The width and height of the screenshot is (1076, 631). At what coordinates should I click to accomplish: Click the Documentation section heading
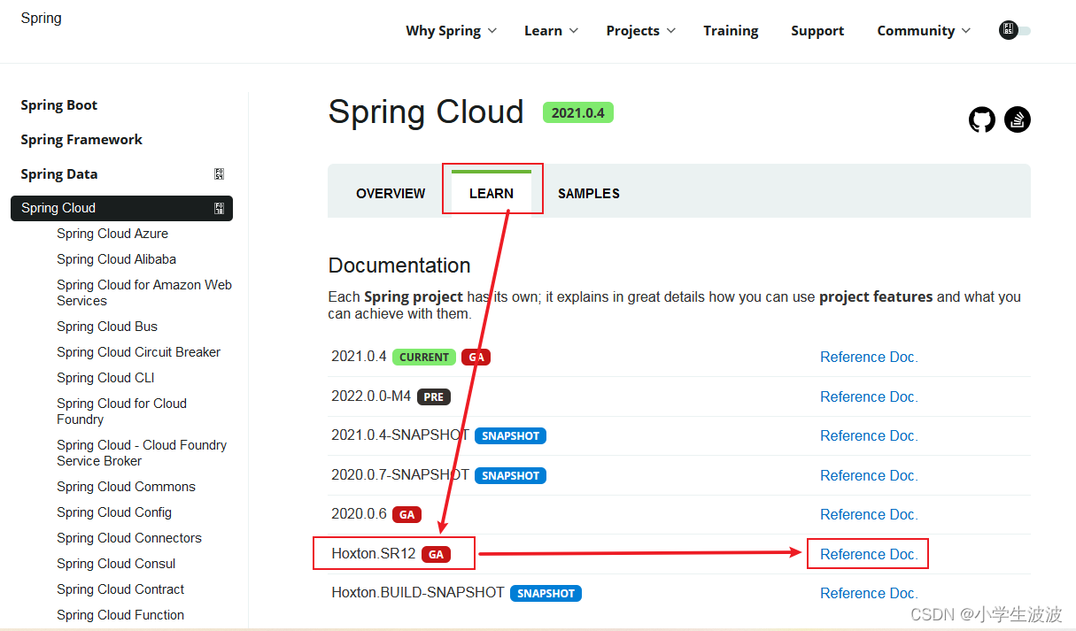point(399,265)
